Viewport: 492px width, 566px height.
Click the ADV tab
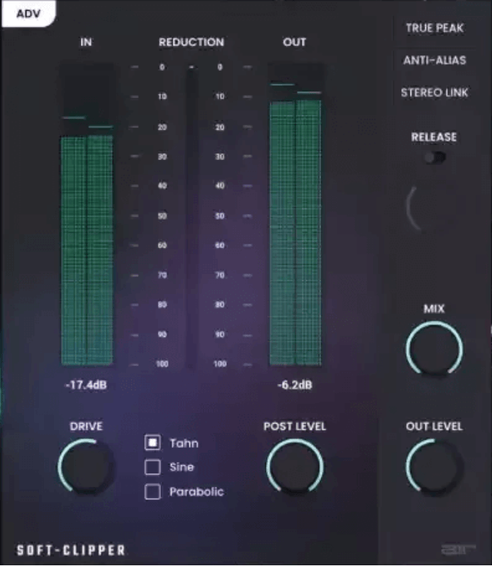click(28, 13)
